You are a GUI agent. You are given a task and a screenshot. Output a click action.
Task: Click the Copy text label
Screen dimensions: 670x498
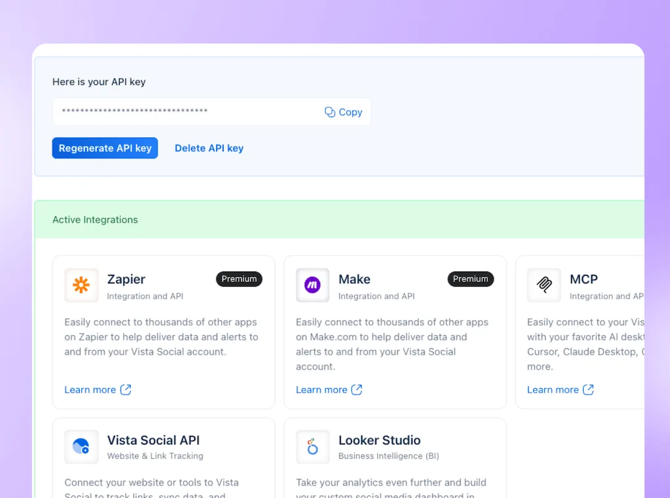pos(351,112)
